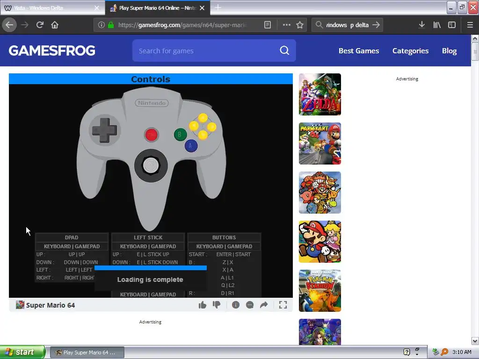Click the orange magnifier tray icon
This screenshot has height=359, width=479.
tap(444, 352)
